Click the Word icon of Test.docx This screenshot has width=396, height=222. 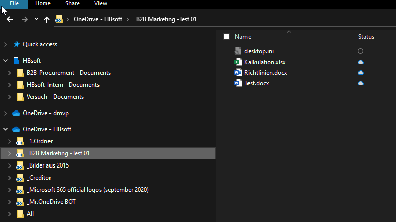238,83
